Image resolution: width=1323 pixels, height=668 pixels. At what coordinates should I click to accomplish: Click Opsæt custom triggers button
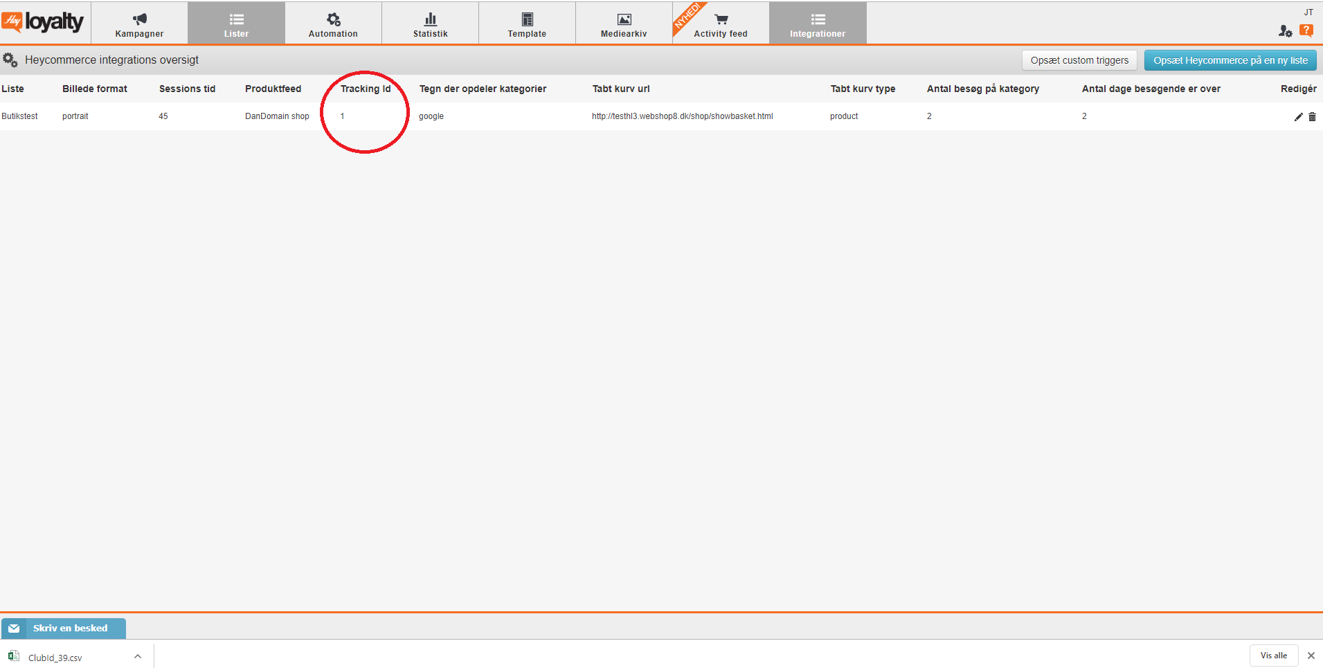[1079, 60]
